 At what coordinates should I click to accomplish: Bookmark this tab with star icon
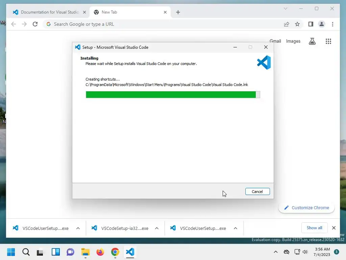click(x=297, y=24)
